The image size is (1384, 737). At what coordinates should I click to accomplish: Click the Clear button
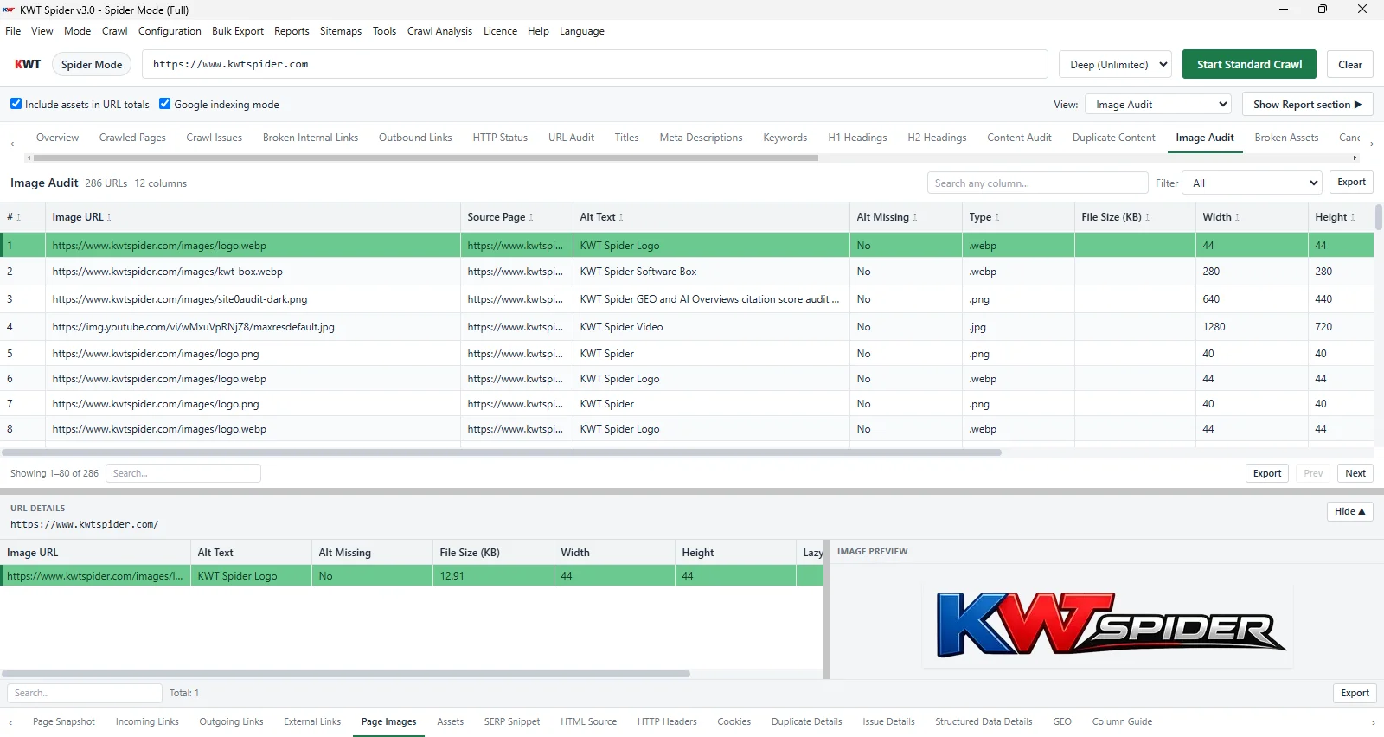[x=1349, y=64]
